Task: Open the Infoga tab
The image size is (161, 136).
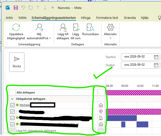Action: point(86,18)
